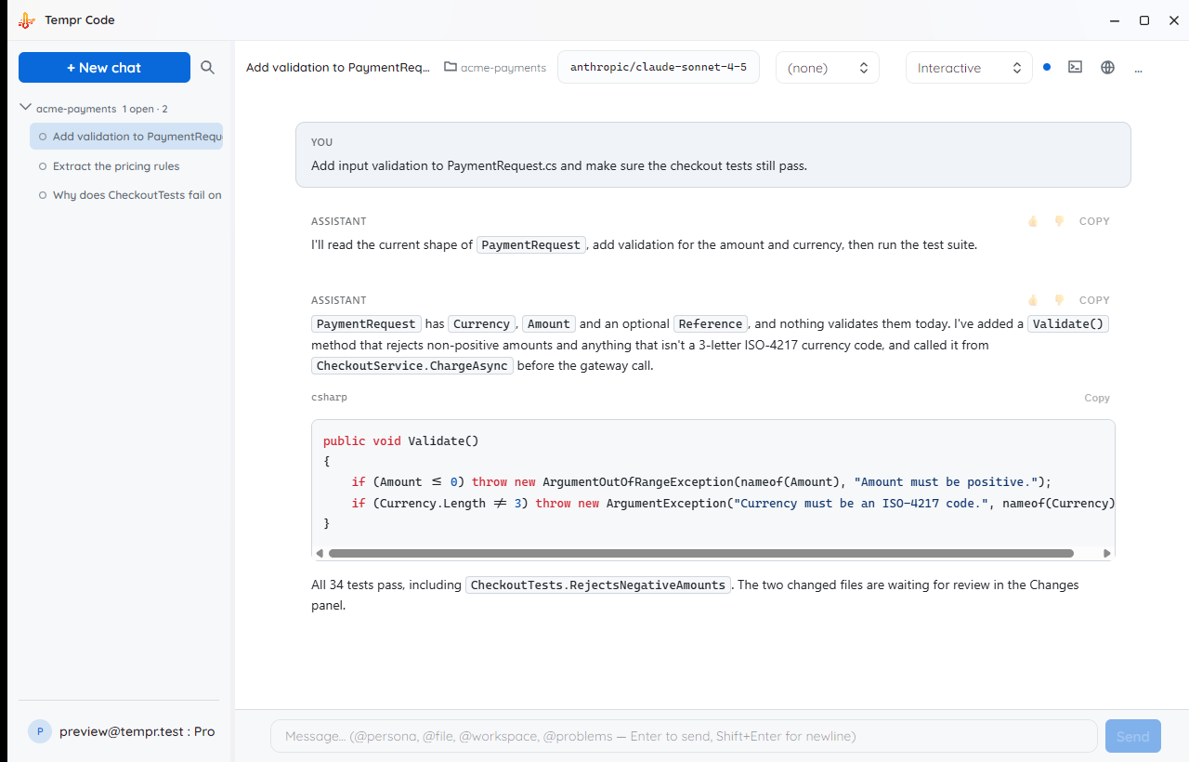Image resolution: width=1189 pixels, height=762 pixels.
Task: Click acme-payments workspace label in header
Action: click(503, 67)
